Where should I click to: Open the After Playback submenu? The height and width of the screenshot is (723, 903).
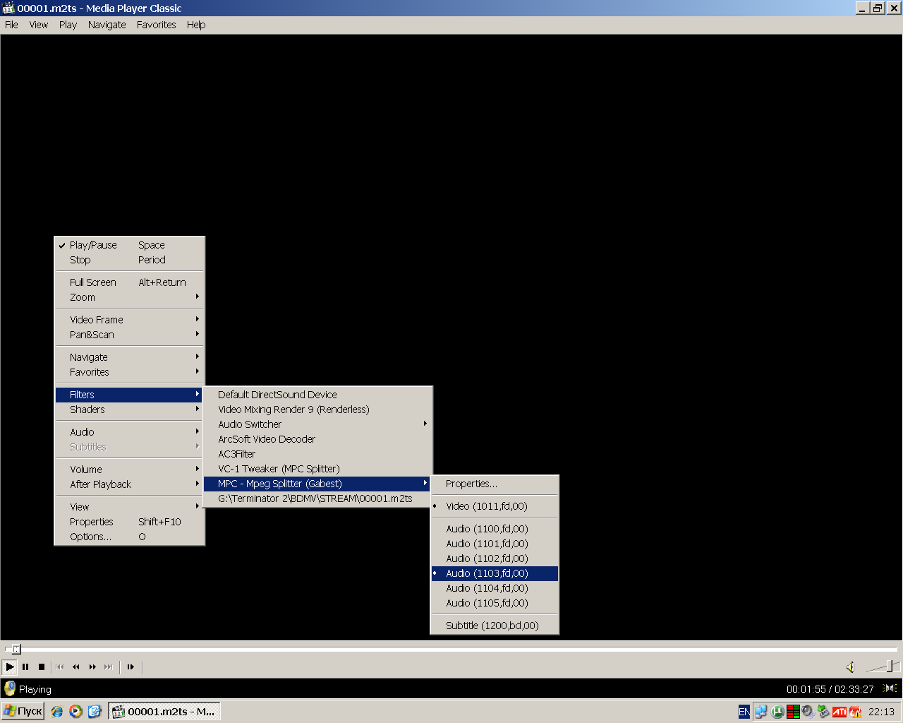(100, 484)
